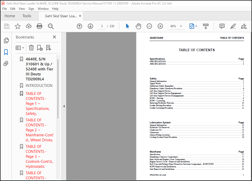
Task: Collapse the navigation pane arrow
Action: 64,106
